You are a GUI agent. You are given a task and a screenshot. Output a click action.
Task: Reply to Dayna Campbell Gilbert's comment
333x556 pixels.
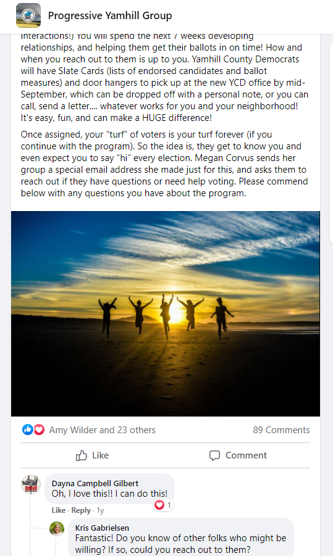pos(81,510)
